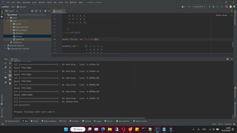Click the Build hammer icon
This screenshot has width=237, height=133.
(x=189, y=7)
